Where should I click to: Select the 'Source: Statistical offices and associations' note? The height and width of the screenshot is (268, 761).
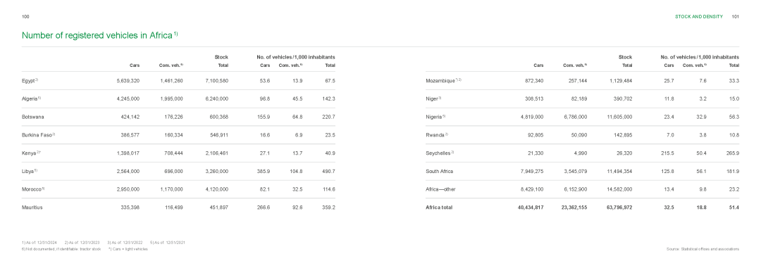[x=703, y=249]
